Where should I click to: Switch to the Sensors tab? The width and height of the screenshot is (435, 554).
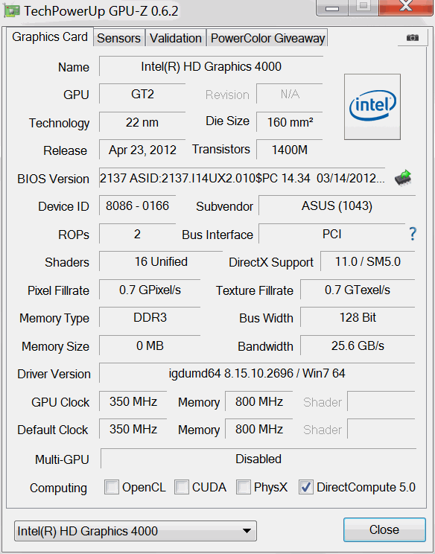pos(118,38)
